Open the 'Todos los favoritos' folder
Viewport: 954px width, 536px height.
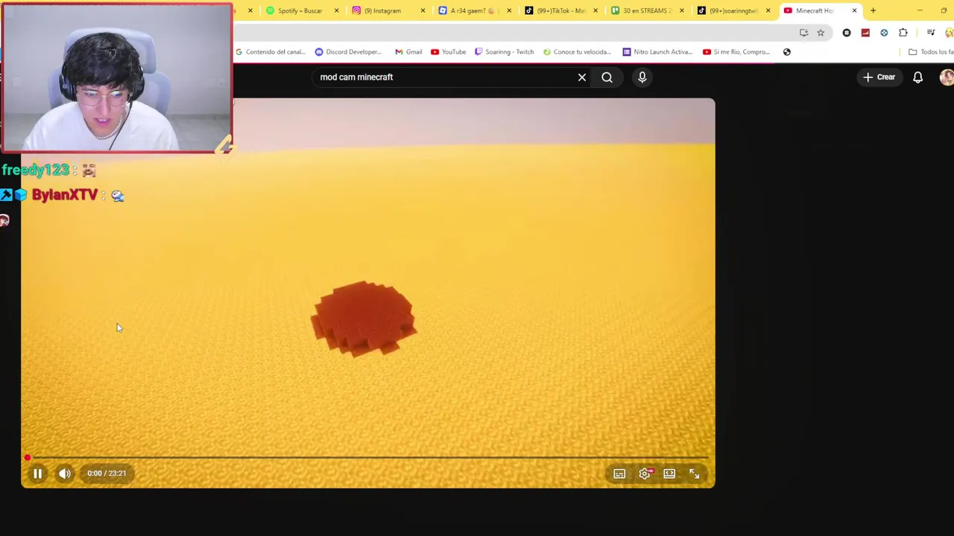pyautogui.click(x=931, y=52)
